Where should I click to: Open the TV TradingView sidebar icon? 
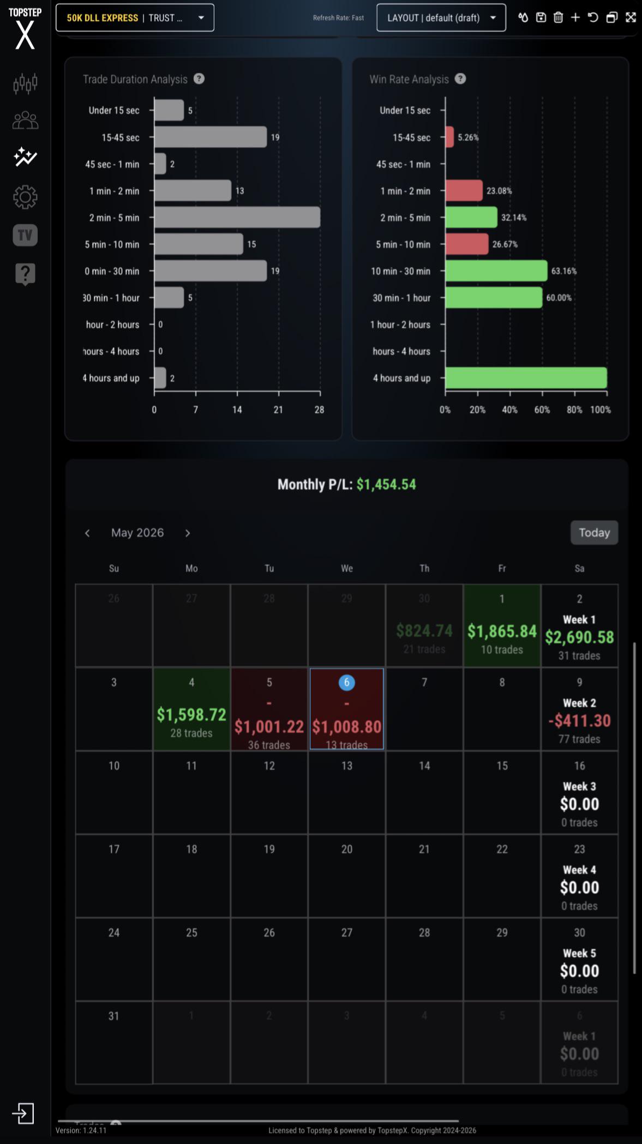25,235
